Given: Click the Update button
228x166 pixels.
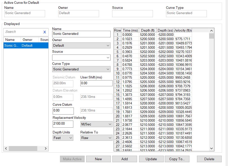Looking at the screenshot, I should coord(151,159).
